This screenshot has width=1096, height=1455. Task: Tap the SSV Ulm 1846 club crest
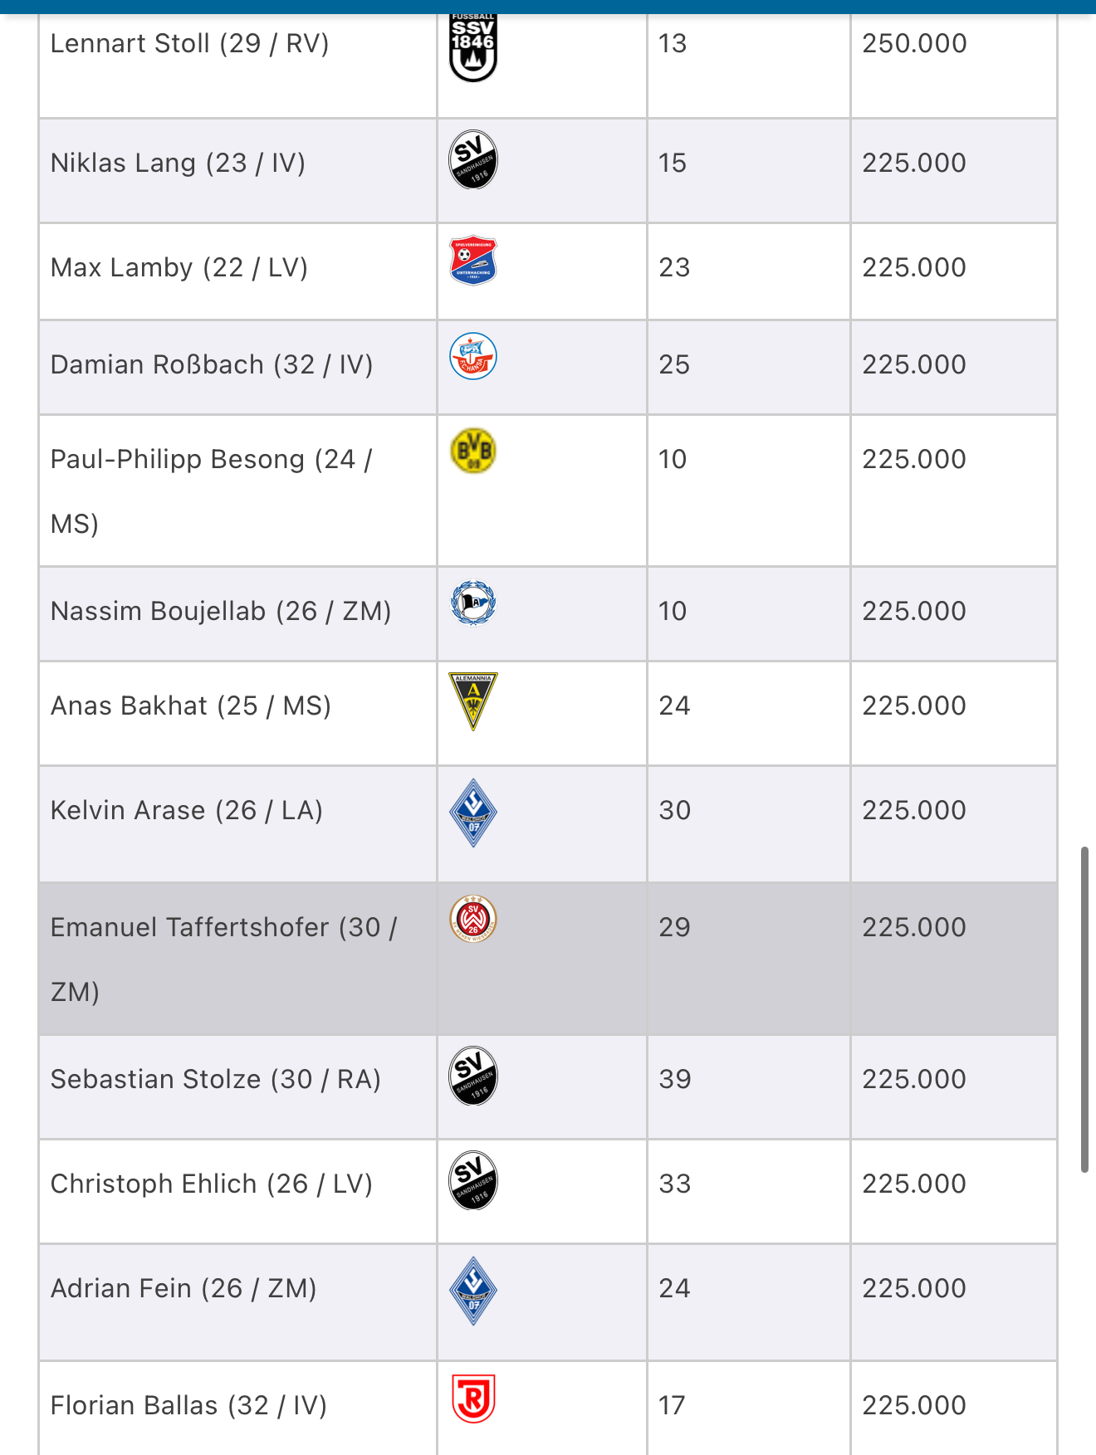pyautogui.click(x=473, y=47)
